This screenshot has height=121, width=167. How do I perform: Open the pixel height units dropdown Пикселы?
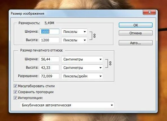tap(74, 40)
